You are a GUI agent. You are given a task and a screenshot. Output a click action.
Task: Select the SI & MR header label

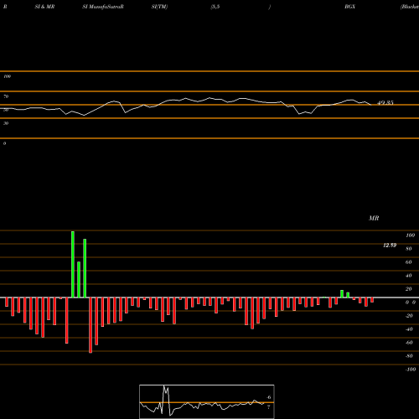pos(44,7)
